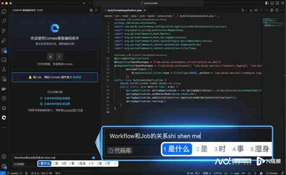Expand more IME candidates with the chevron

(115, 164)
